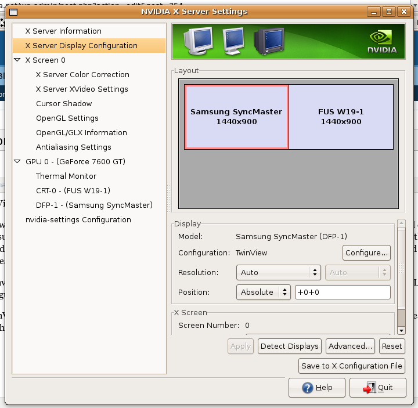Close the NVIDIA settings window
Screen dimensions: 418x408
click(x=404, y=12)
